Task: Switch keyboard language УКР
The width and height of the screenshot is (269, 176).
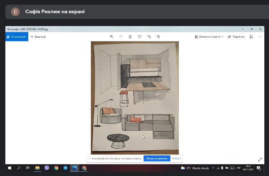Action: click(x=239, y=168)
